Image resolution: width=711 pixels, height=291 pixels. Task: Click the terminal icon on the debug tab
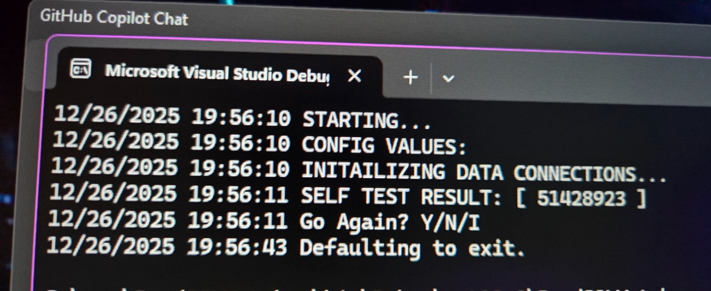[81, 69]
